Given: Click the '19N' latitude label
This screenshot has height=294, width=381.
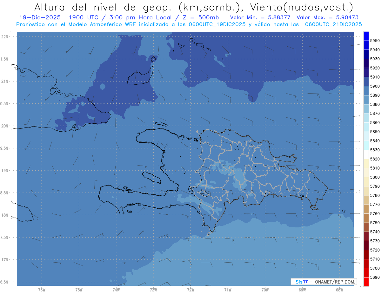Looking at the screenshot, I should (5, 171).
